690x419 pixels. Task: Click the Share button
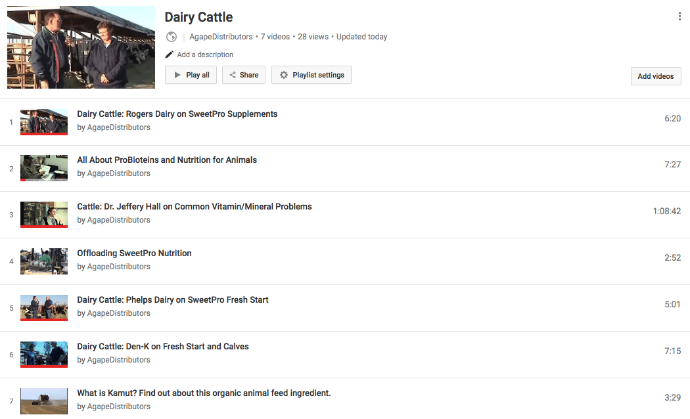(243, 75)
